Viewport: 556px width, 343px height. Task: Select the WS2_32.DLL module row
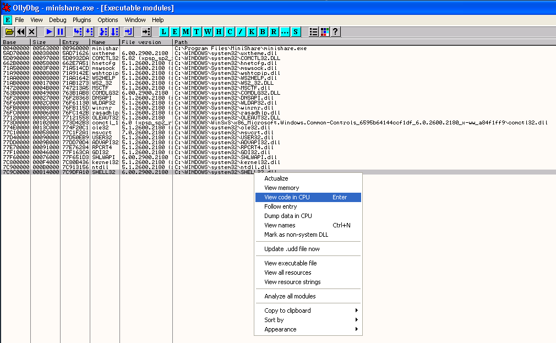[x=279, y=83]
